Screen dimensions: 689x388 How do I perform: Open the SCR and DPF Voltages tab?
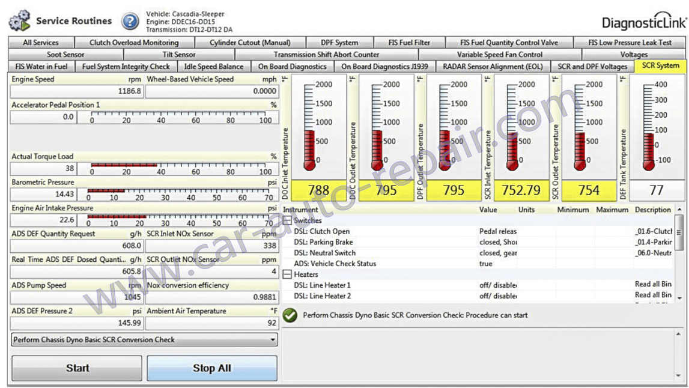tap(592, 67)
